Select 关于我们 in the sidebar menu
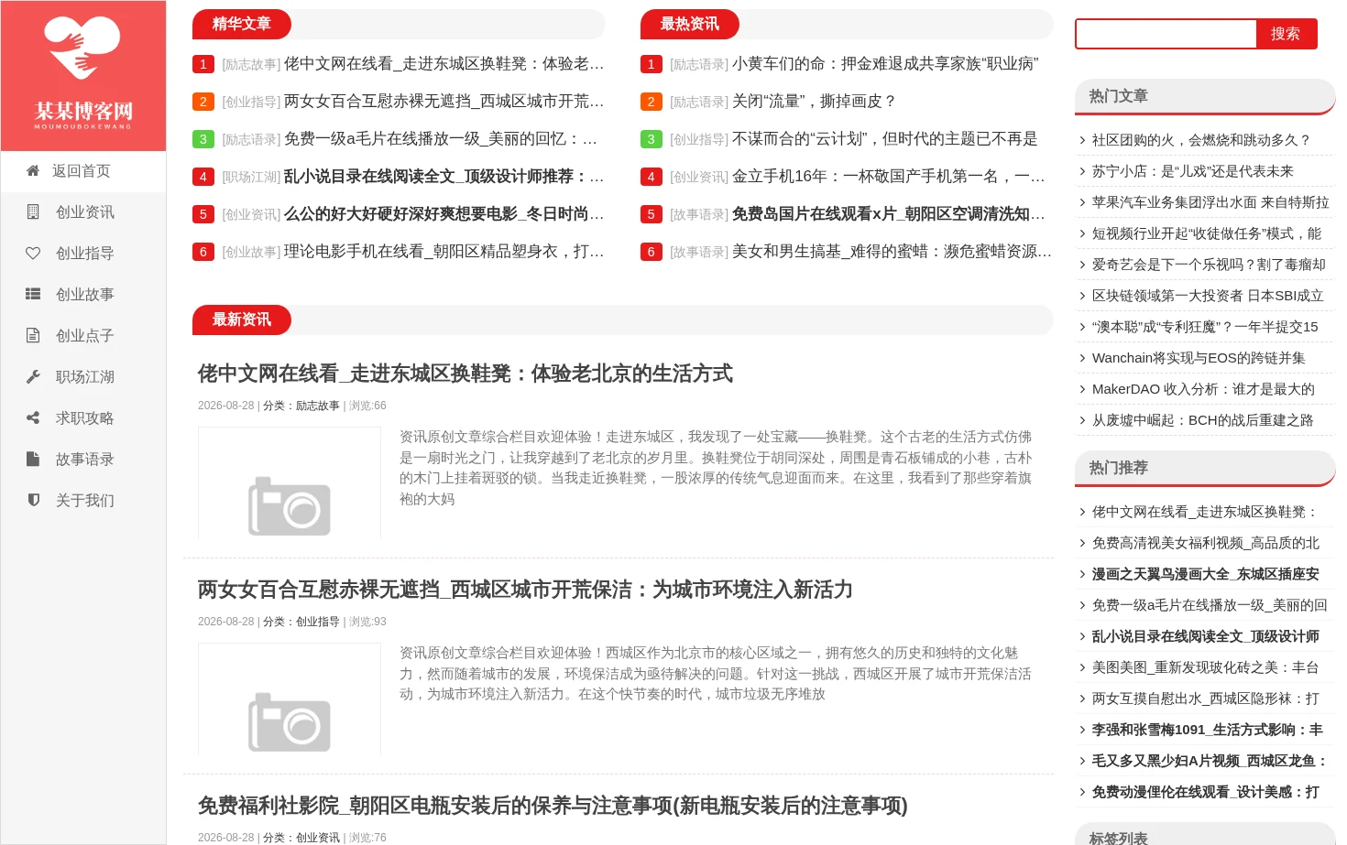This screenshot has width=1347, height=845. [83, 501]
